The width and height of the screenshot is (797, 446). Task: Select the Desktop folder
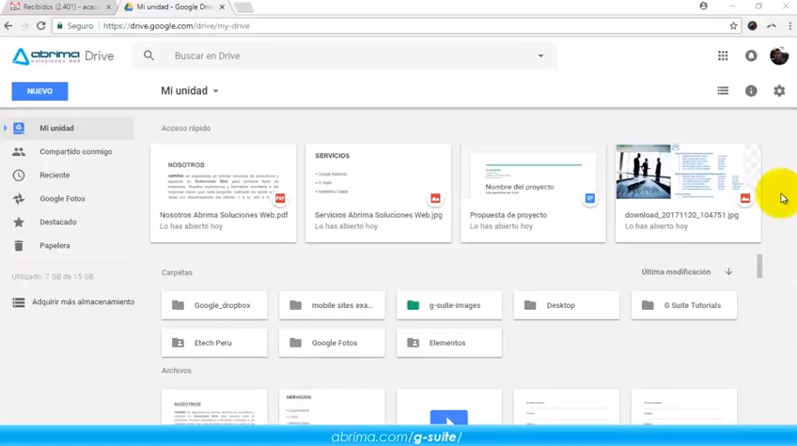coord(567,305)
